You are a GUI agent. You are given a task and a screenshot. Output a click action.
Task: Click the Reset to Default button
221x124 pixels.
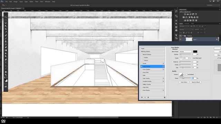196,82
